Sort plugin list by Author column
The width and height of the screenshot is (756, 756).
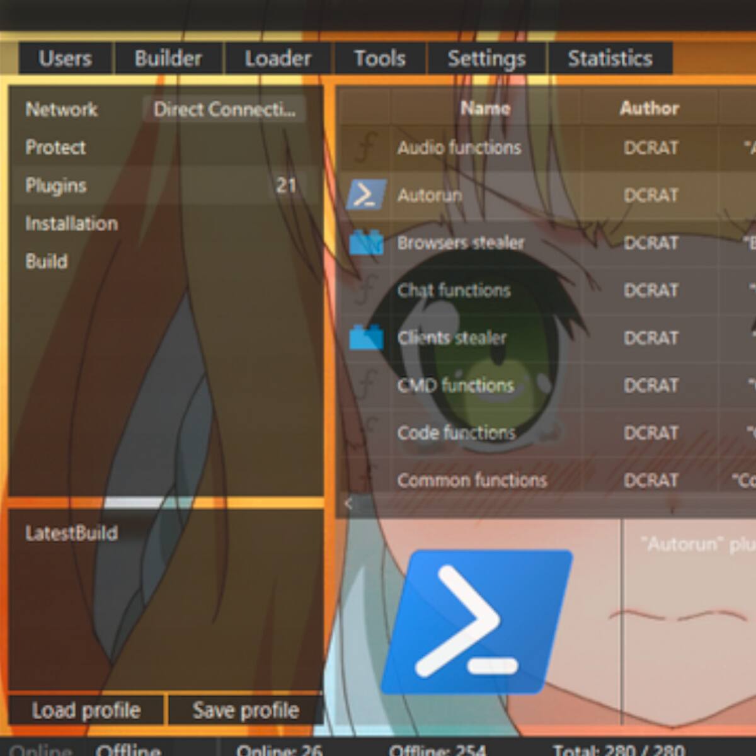pos(649,108)
